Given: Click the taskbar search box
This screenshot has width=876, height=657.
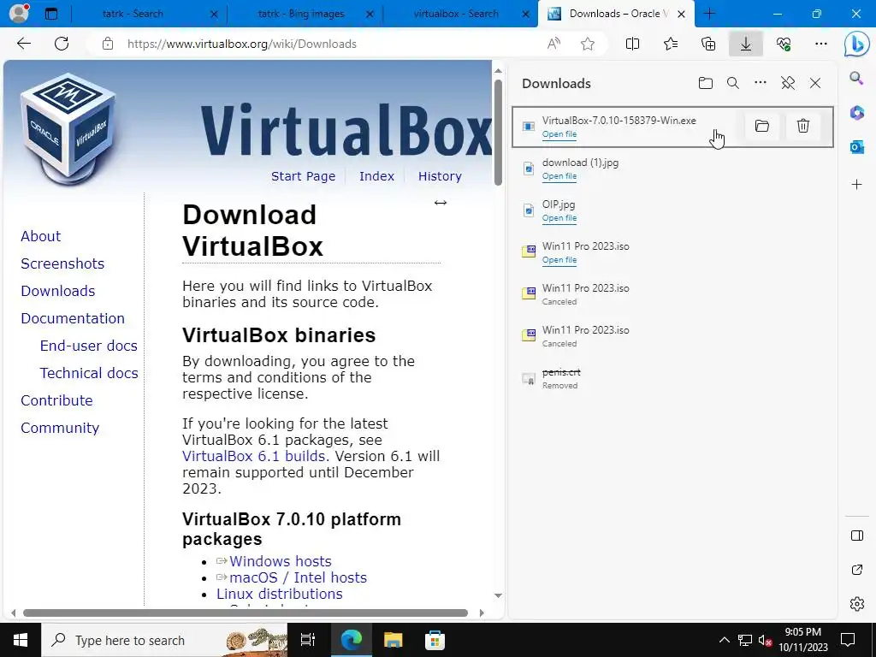Looking at the screenshot, I should coord(163,640).
